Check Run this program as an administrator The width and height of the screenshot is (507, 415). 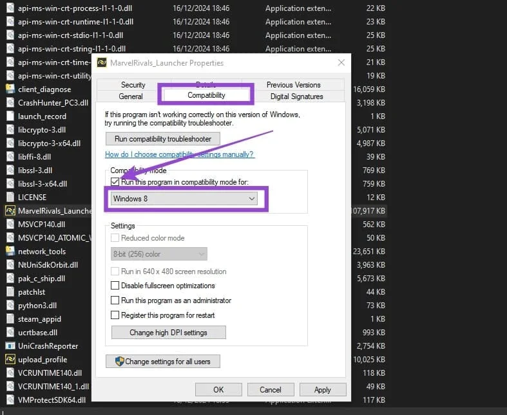click(x=115, y=300)
